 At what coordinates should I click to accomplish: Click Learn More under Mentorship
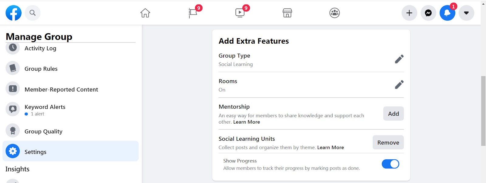247,122
